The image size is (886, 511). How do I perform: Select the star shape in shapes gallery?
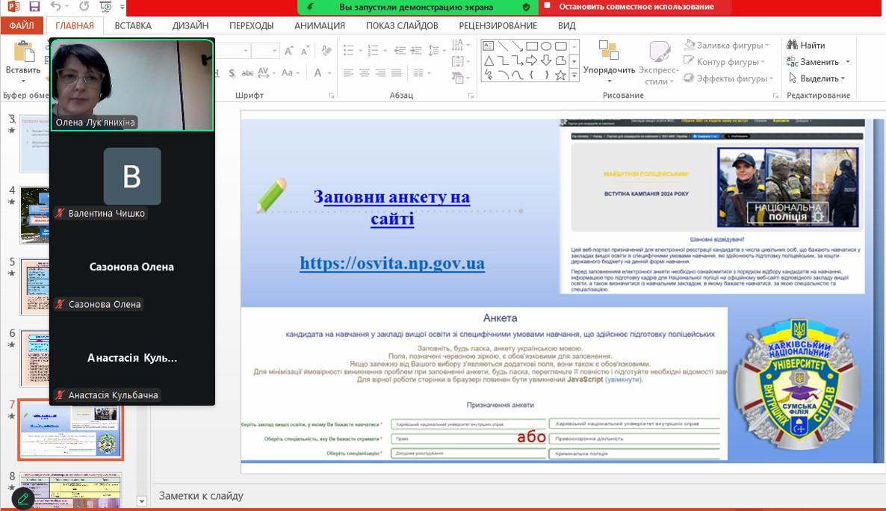click(x=560, y=75)
